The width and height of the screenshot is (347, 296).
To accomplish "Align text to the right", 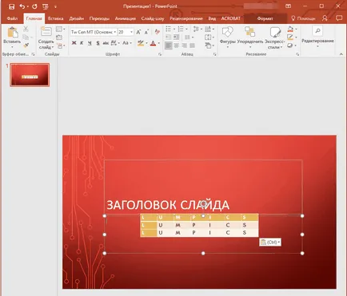I will [x=185, y=45].
